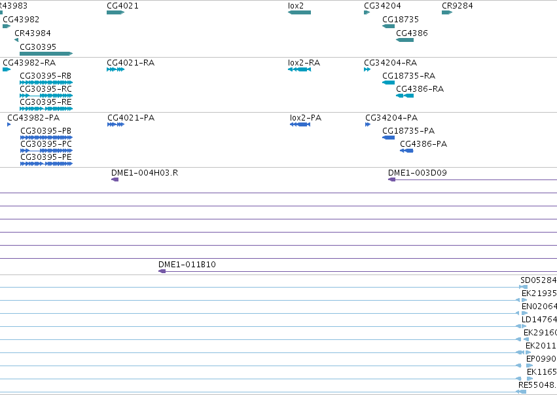Click the CG18735-RA transcript label
Viewport: 557px width, 395px height.
pyautogui.click(x=409, y=76)
